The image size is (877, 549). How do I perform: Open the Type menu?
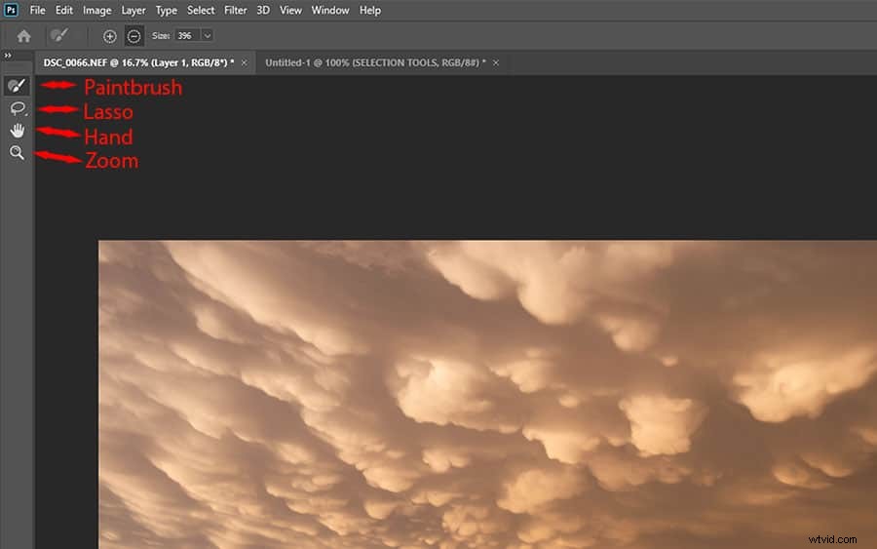[166, 10]
